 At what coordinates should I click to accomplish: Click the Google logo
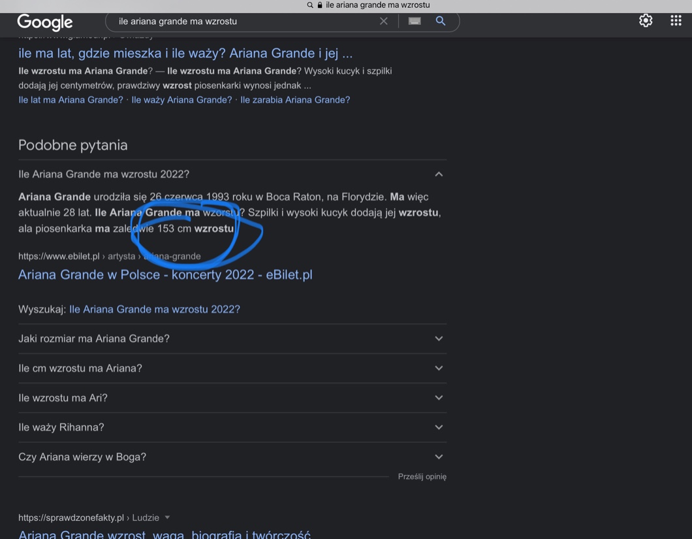[x=44, y=22]
